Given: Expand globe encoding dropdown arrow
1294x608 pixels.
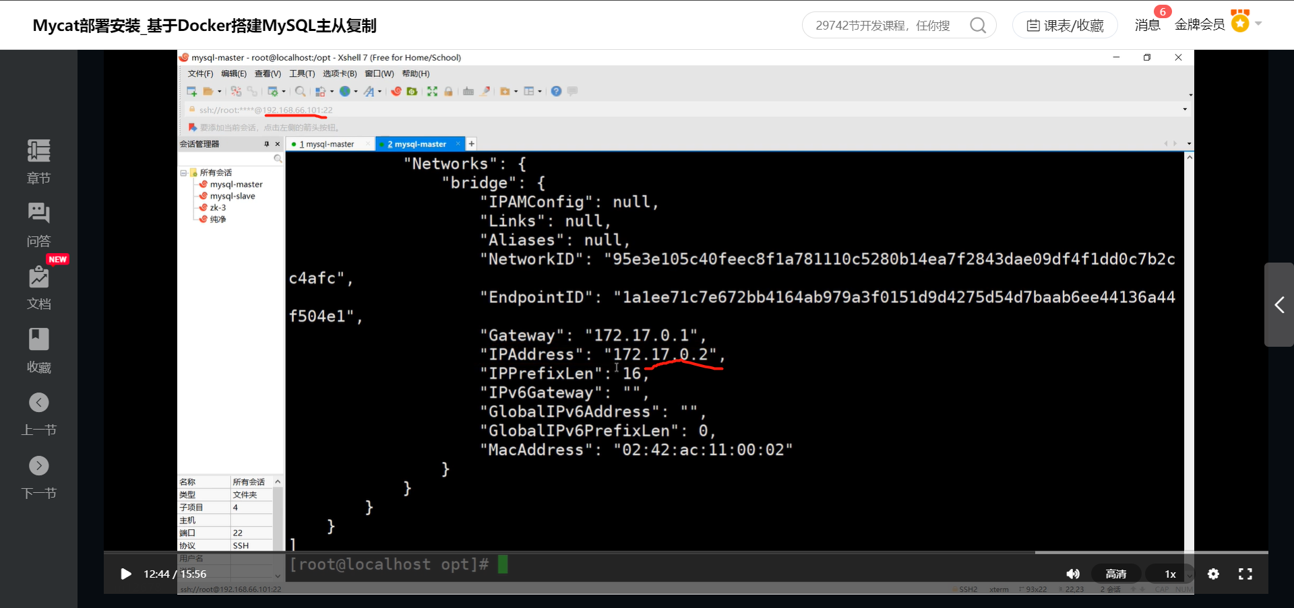Looking at the screenshot, I should pos(356,92).
